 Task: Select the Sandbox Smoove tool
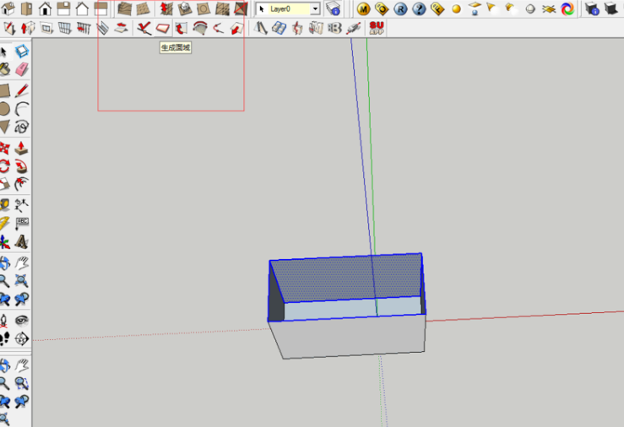[x=166, y=8]
